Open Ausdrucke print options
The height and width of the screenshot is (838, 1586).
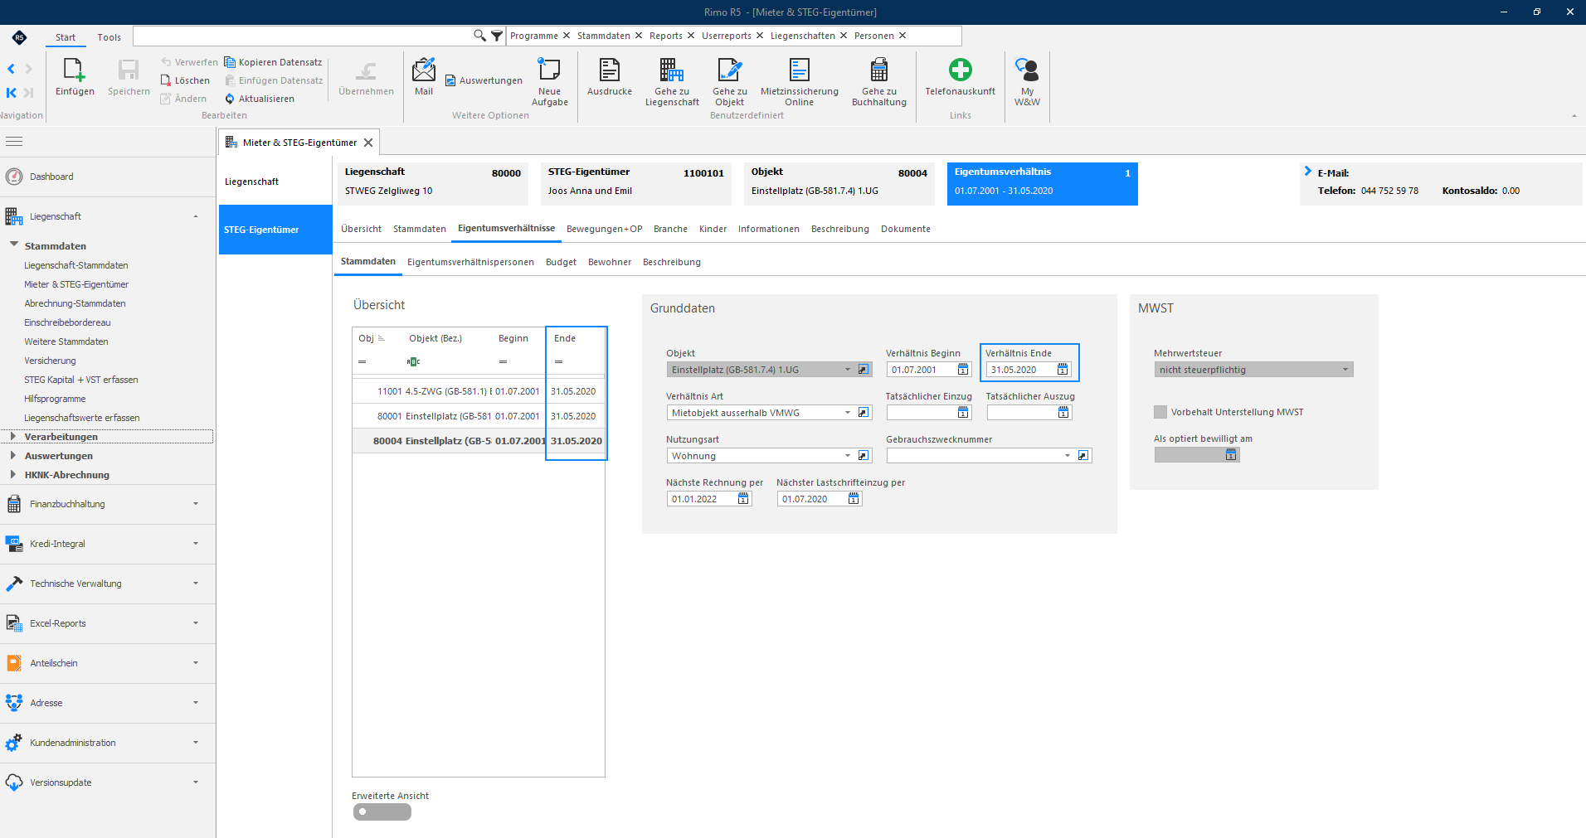609,78
